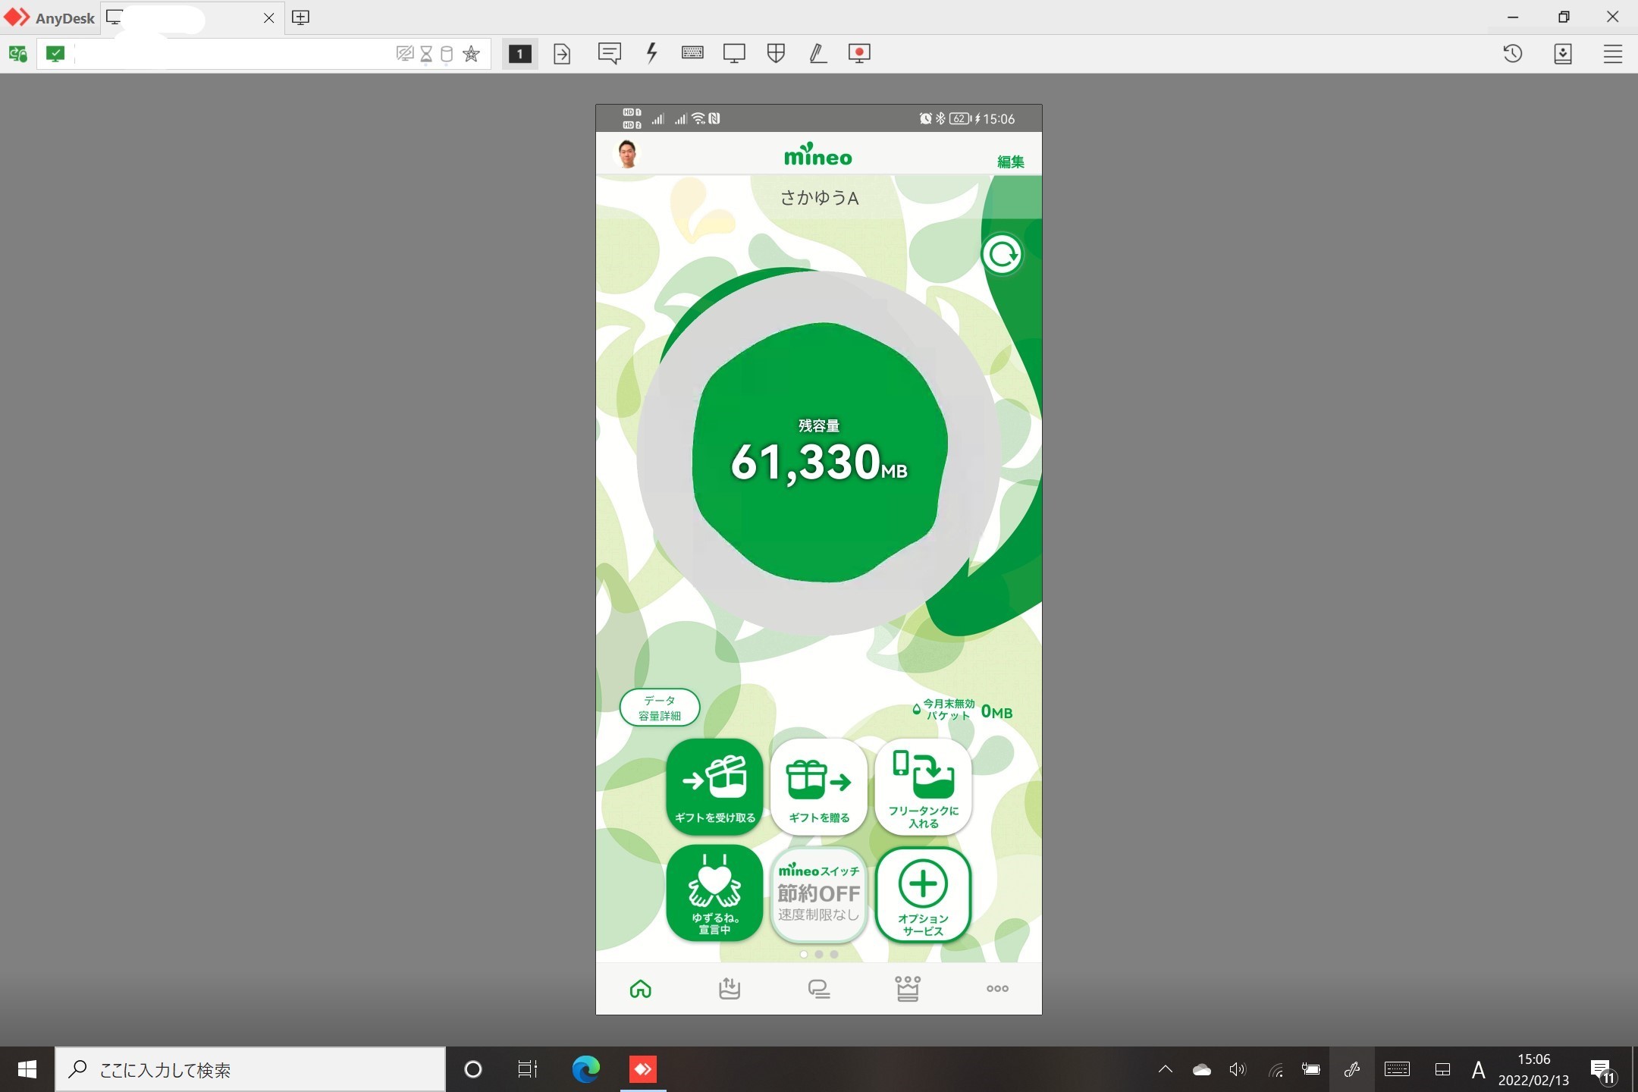
Task: Select the mineo home tab
Action: [x=641, y=988]
